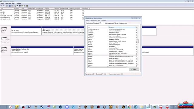
Task: Sort volumes by the Состояние column header
Action: tap(40, 9)
